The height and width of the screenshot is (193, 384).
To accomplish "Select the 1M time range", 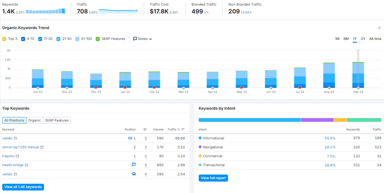I will [337, 39].
